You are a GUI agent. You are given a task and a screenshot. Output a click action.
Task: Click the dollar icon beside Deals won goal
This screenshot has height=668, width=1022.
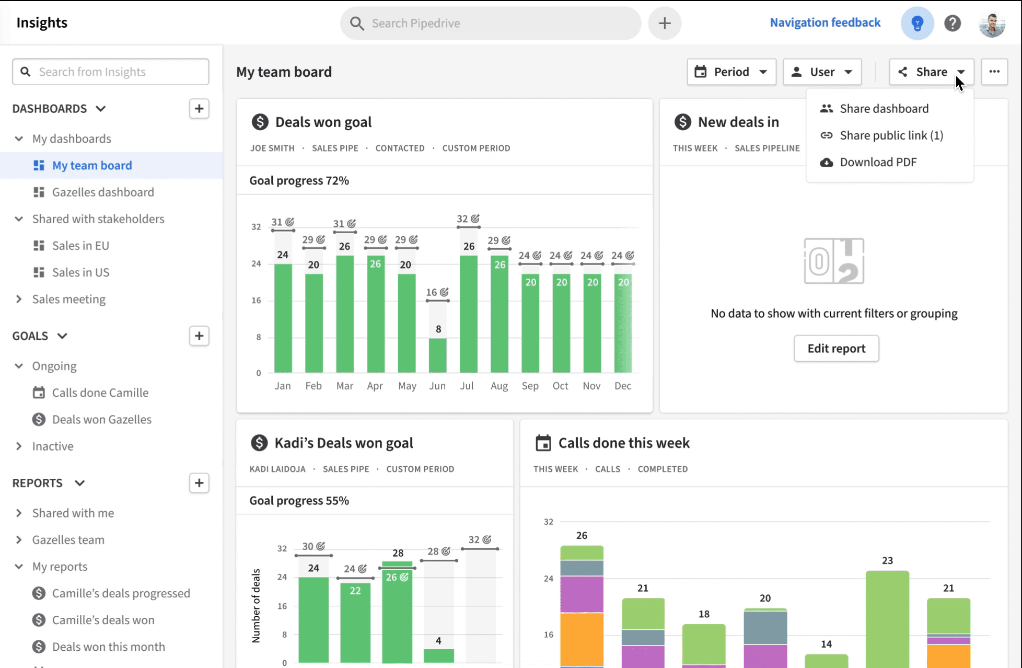[260, 122]
